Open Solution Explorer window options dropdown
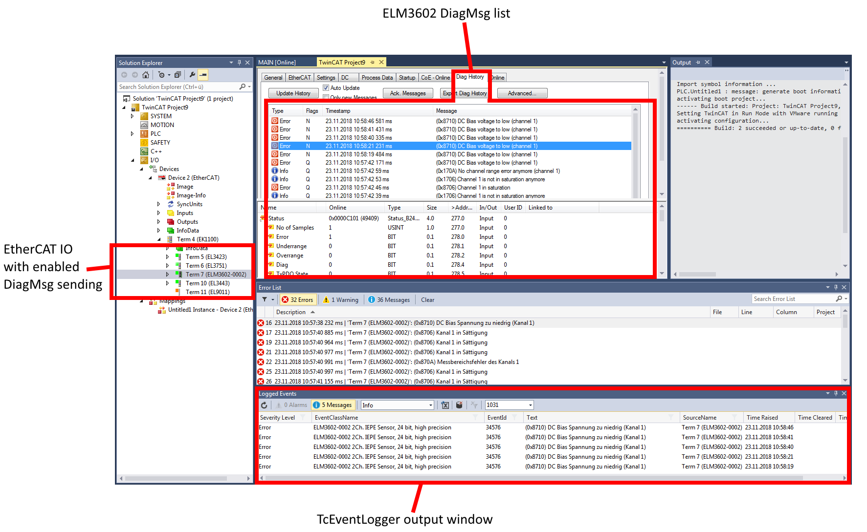 pos(231,63)
